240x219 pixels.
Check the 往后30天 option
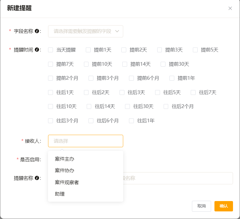(127, 106)
